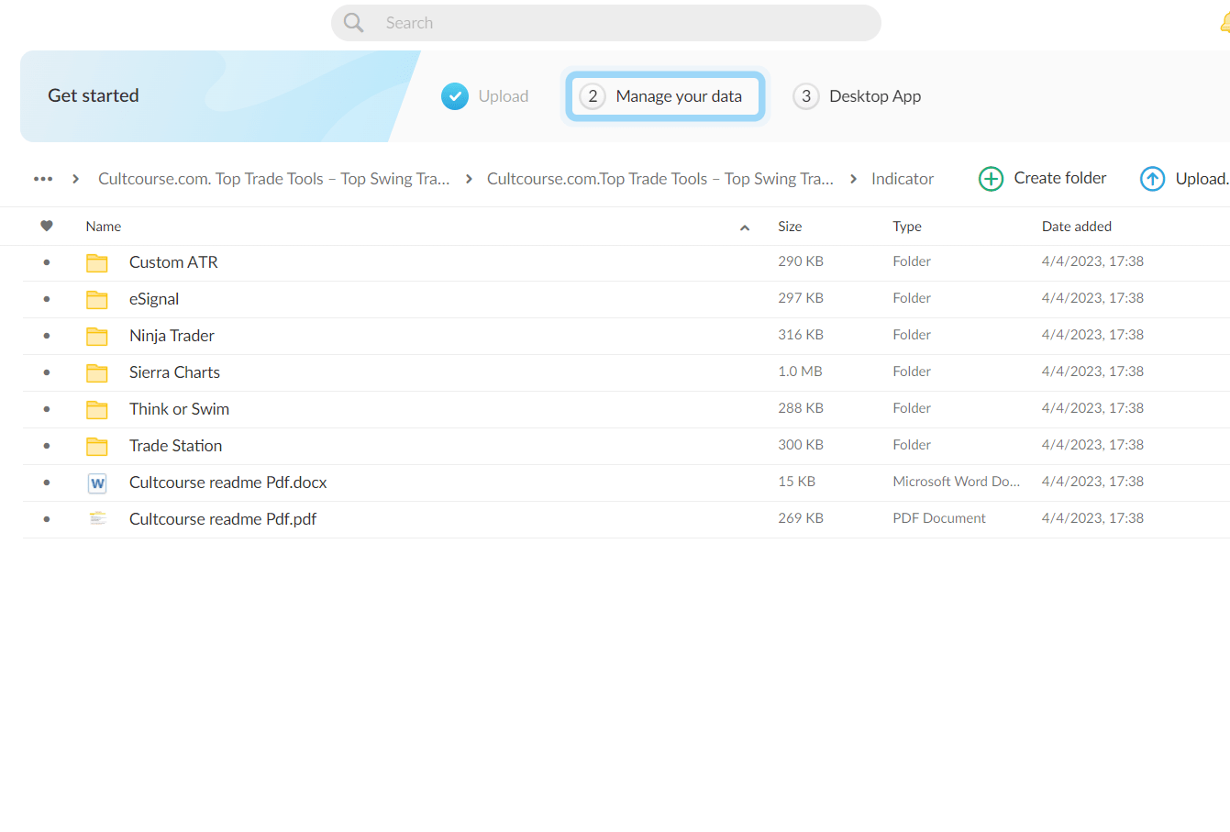Open the Ninja Trader folder name
This screenshot has height=832, width=1230.
point(172,336)
